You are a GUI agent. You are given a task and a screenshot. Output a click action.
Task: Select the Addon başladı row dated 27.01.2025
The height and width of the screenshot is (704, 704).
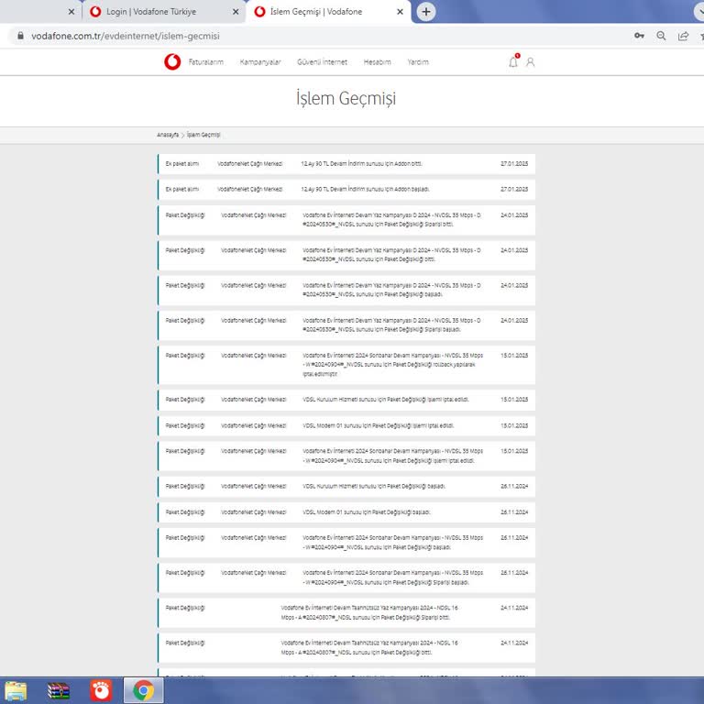346,190
